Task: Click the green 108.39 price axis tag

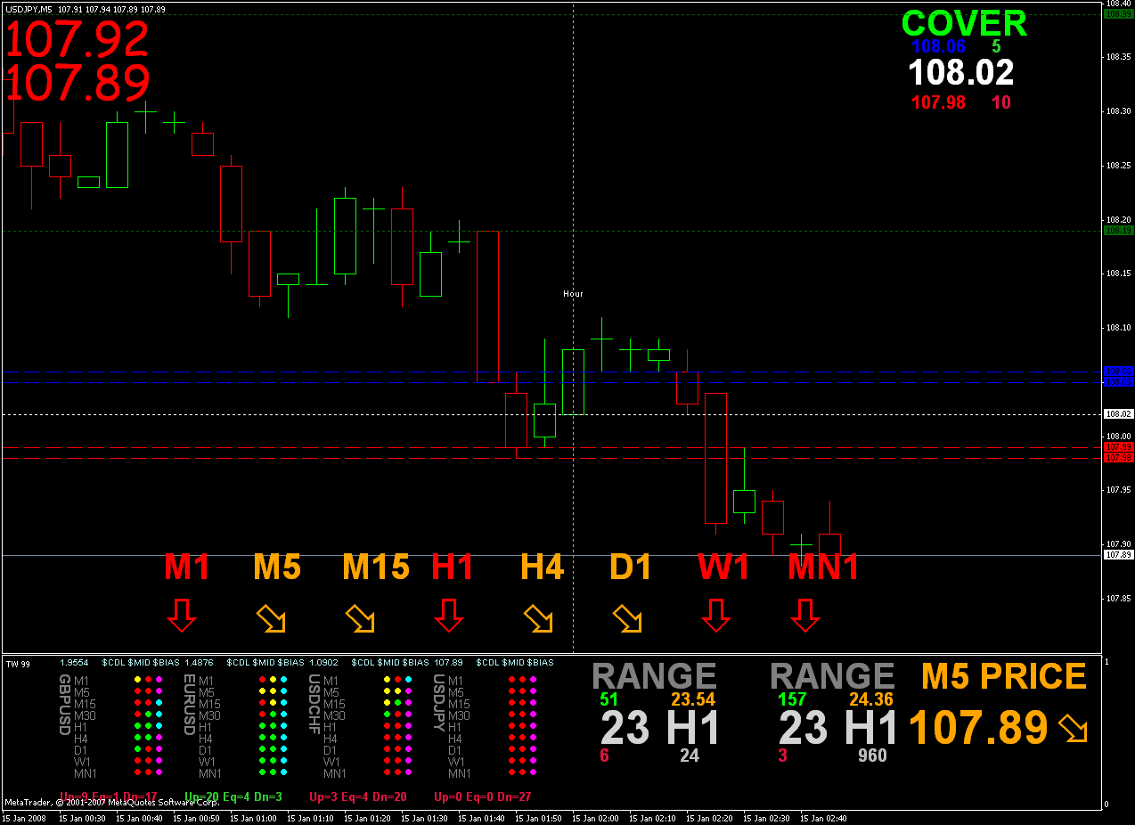Action: point(1117,14)
